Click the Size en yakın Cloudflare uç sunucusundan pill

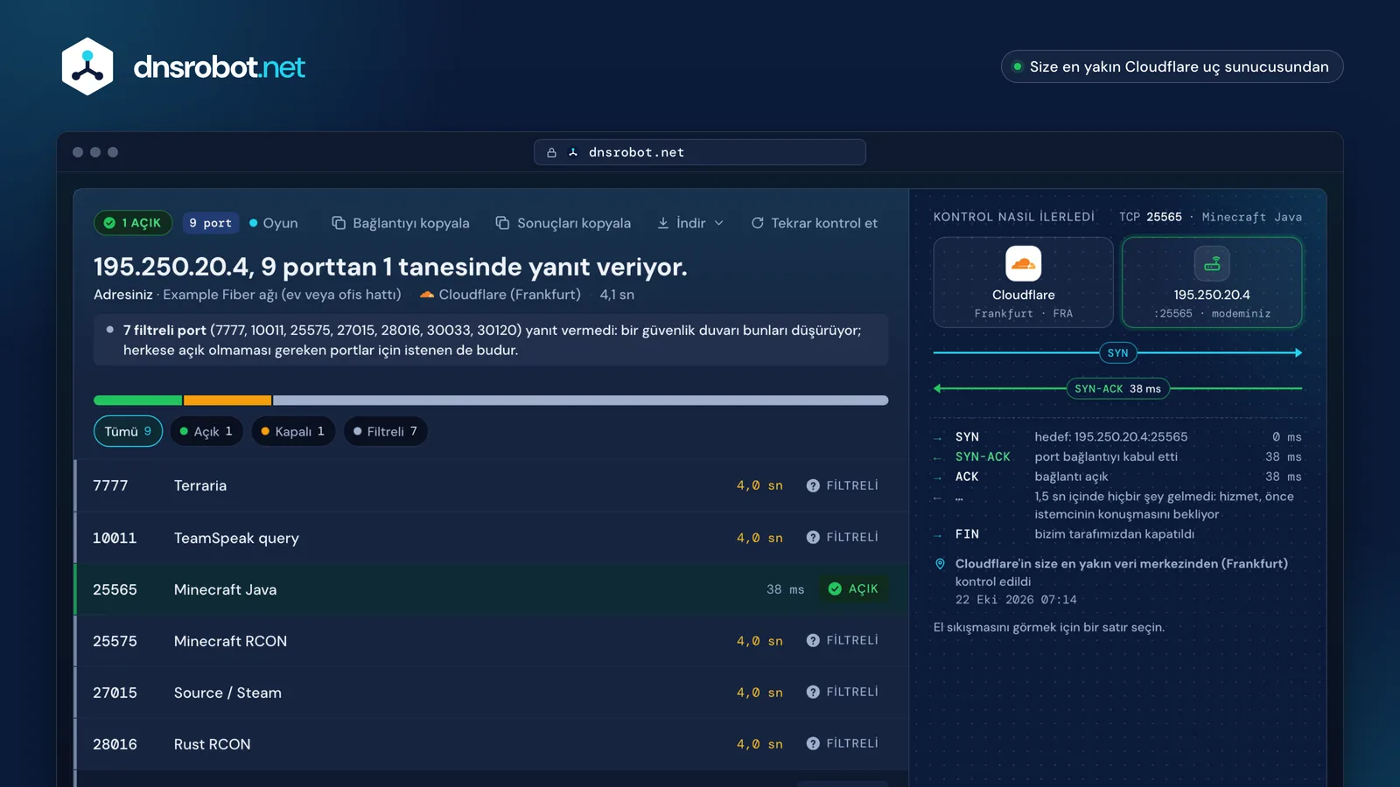(x=1172, y=66)
